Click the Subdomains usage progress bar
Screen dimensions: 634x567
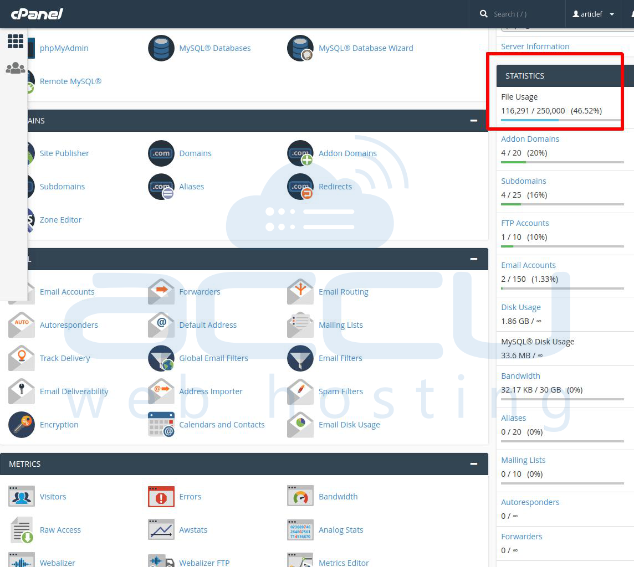563,204
